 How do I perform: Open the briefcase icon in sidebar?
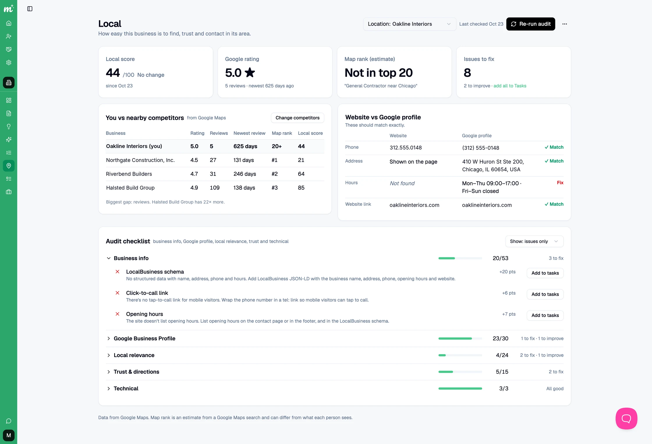pyautogui.click(x=9, y=192)
